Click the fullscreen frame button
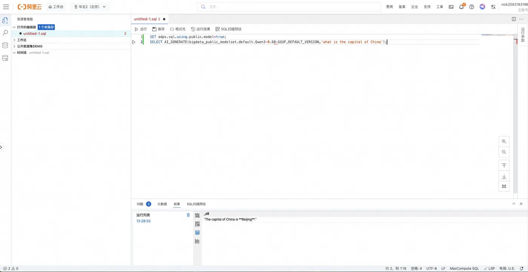This screenshot has height=272, width=528. pos(504,186)
